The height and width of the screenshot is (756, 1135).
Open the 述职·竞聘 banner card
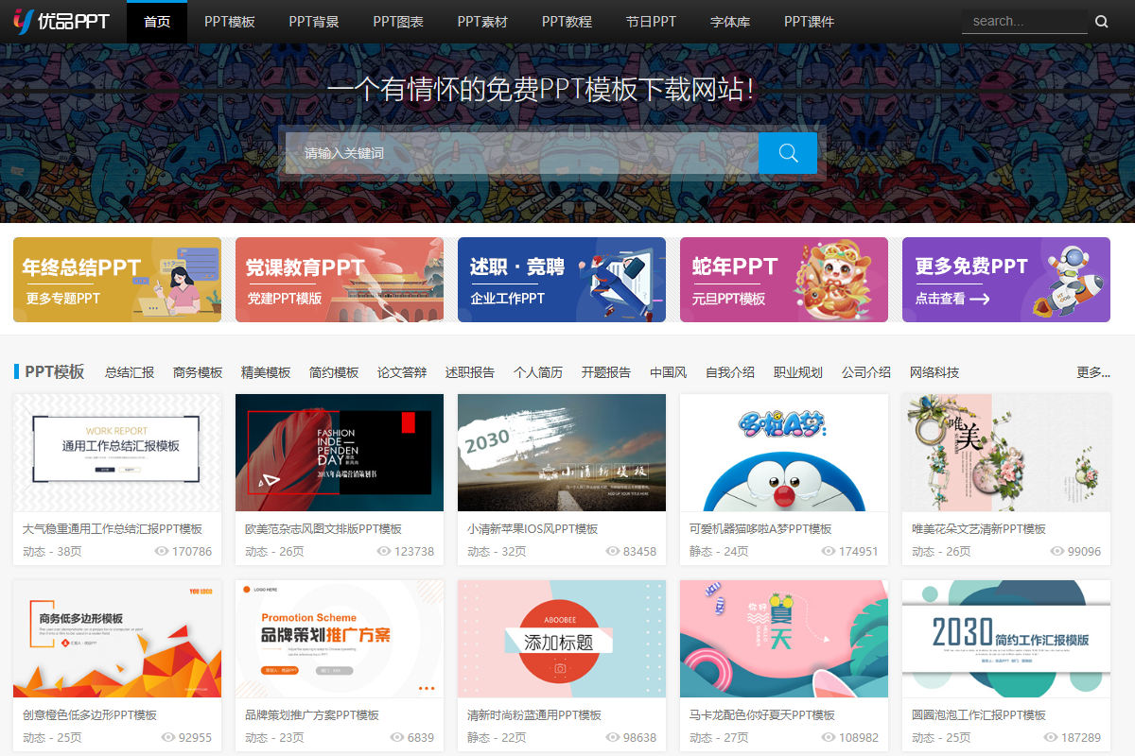coord(561,280)
